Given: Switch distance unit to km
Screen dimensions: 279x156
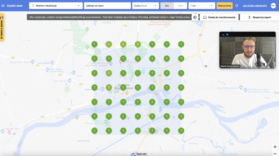Looking at the screenshot, I should [167, 6].
